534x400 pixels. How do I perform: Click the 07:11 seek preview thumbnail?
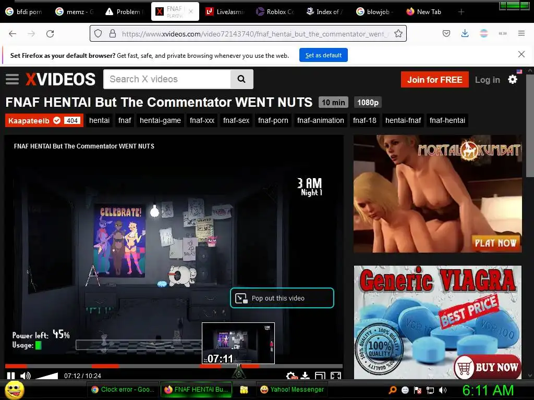pyautogui.click(x=238, y=343)
